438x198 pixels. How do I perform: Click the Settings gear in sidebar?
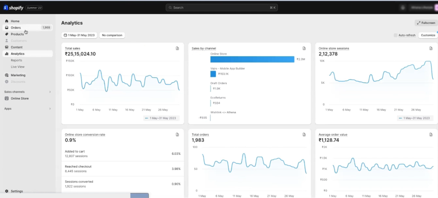(7, 191)
